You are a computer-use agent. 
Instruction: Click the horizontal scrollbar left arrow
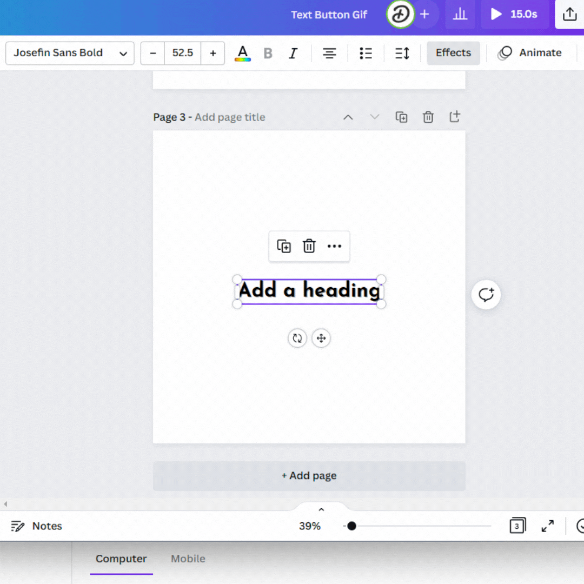pos(5,504)
